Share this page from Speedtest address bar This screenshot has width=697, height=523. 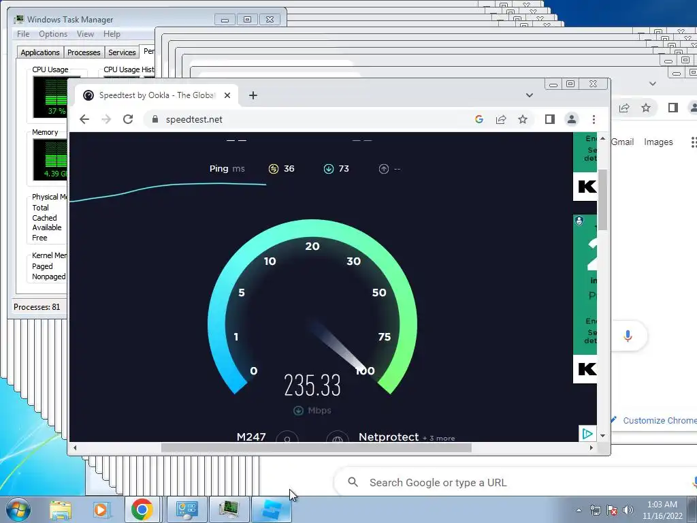pos(501,119)
